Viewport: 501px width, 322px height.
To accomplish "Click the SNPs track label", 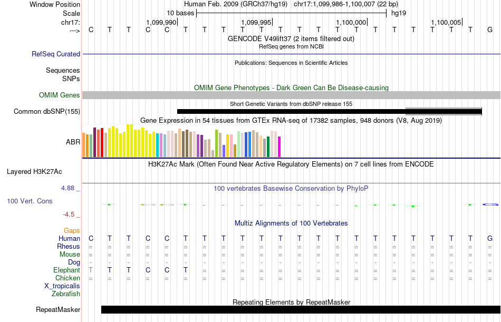I will click(71, 79).
